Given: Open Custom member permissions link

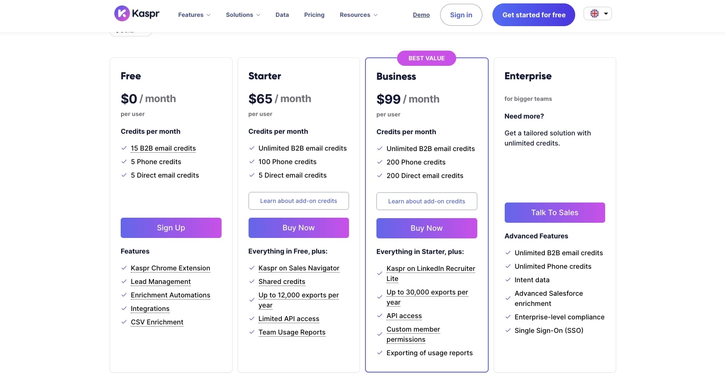Looking at the screenshot, I should [413, 334].
